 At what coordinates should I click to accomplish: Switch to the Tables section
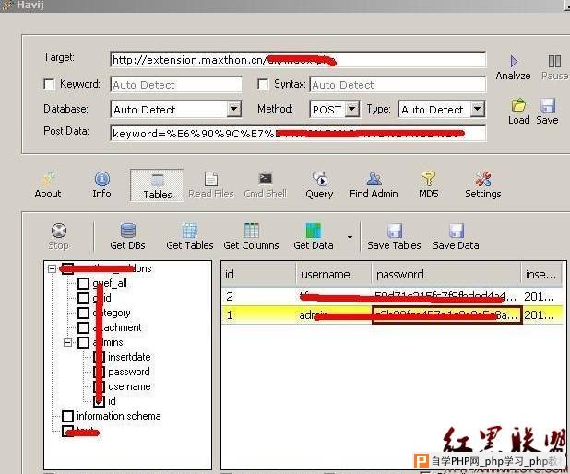pyautogui.click(x=157, y=185)
